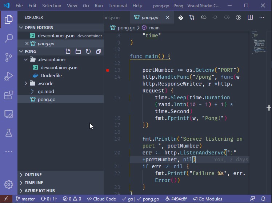
Task: Open the Run and Debug view
Action: coord(8,76)
